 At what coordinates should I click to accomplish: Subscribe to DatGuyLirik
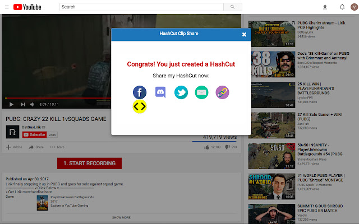tap(34, 134)
